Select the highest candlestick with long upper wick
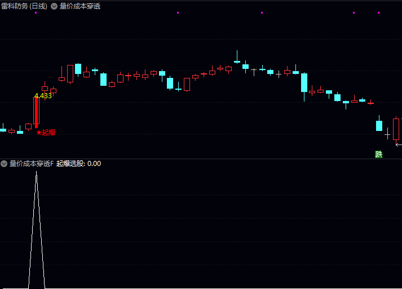 237,57
